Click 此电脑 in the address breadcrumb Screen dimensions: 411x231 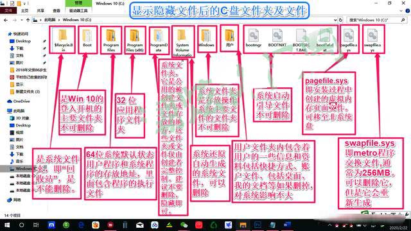[50, 20]
